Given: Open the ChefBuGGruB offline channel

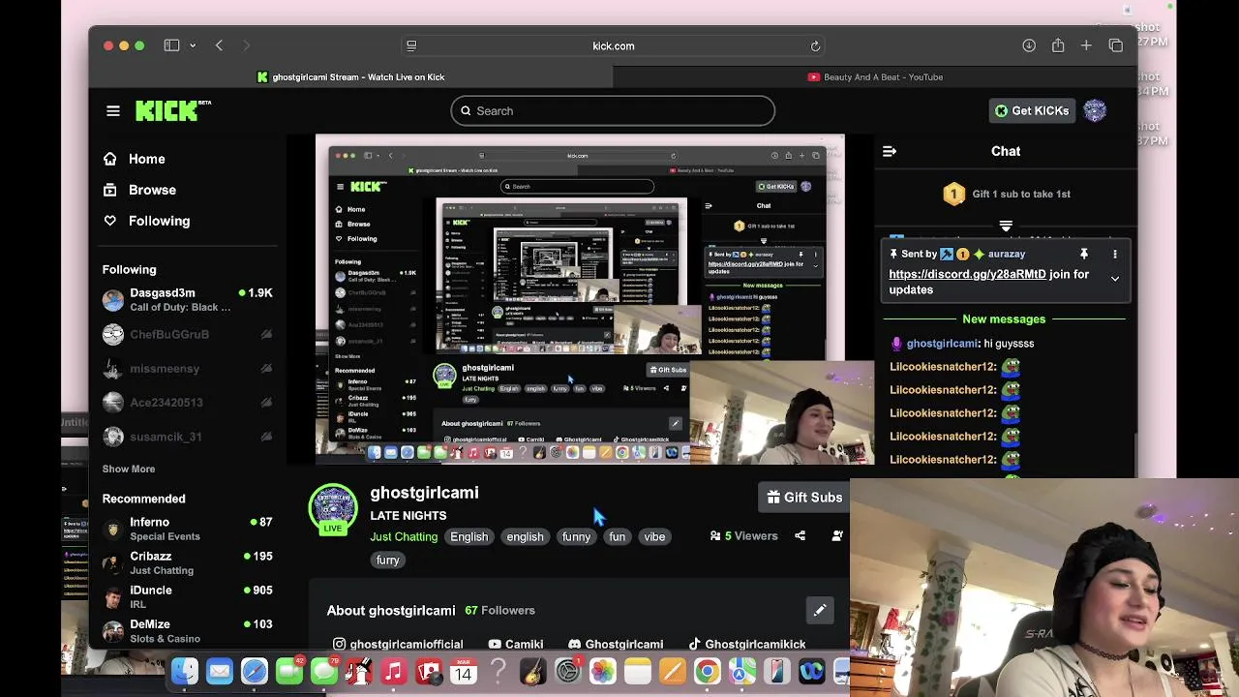Looking at the screenshot, I should coord(188,334).
